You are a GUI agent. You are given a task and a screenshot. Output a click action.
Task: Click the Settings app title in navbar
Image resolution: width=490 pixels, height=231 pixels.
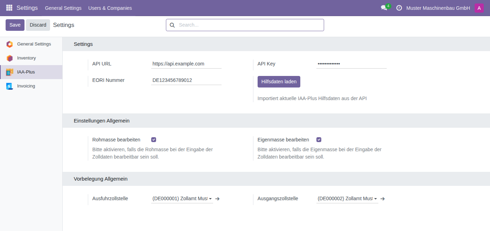point(27,8)
